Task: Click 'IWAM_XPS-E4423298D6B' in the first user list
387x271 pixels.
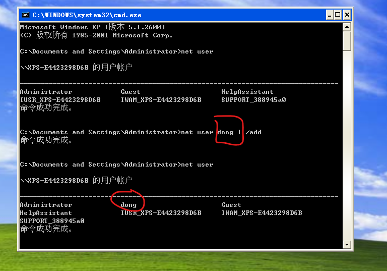Action: [161, 99]
